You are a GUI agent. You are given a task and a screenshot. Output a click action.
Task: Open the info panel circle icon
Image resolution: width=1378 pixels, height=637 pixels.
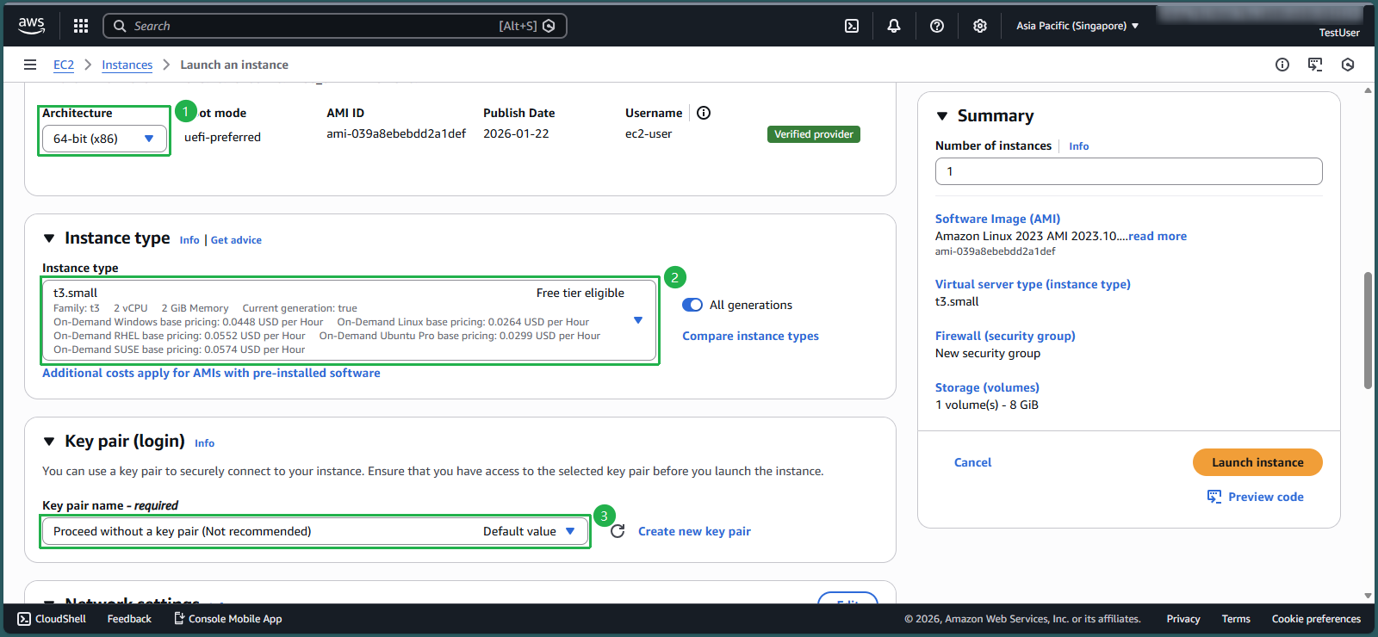point(1282,65)
